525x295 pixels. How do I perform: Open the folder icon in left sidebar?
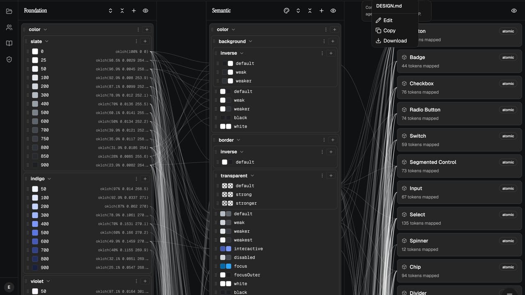pos(9,11)
